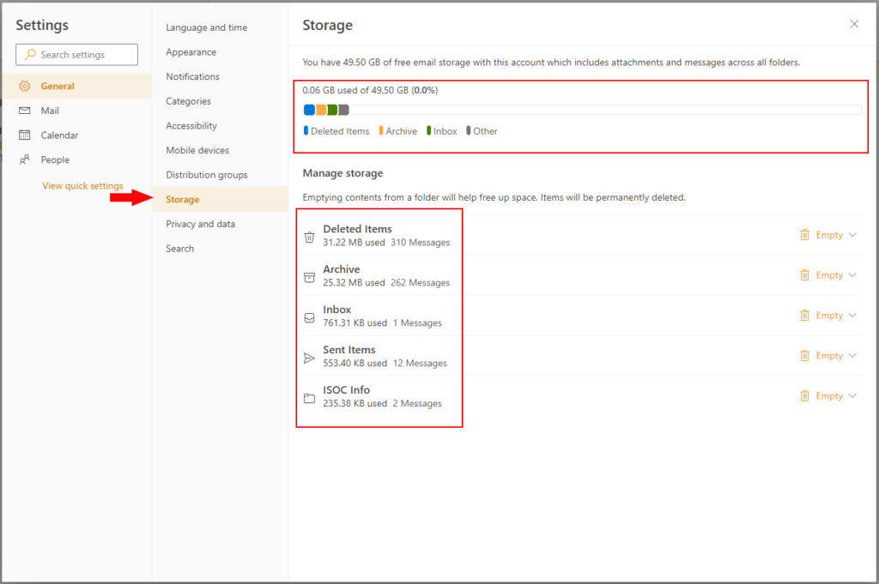Viewport: 879px width, 584px height.
Task: Click the View quick settings link
Action: [x=83, y=185]
